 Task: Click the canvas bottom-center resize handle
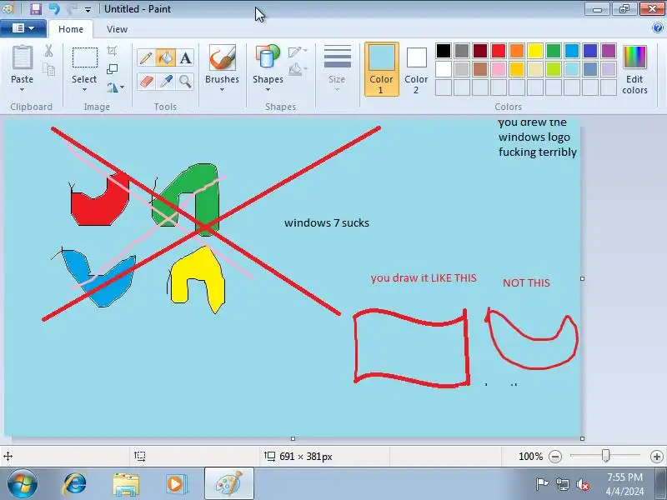[x=293, y=438]
